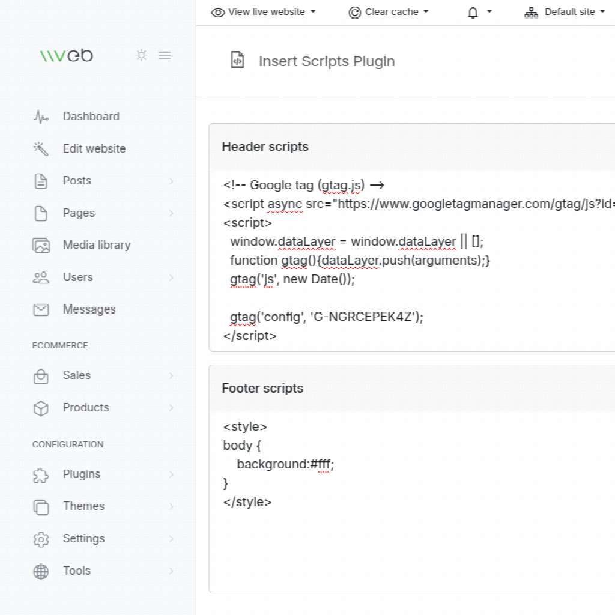Viewport: 615px width, 615px height.
Task: Go to the Users section
Action: [77, 277]
